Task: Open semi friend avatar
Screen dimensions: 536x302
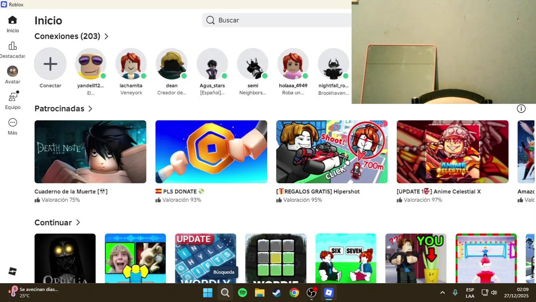Action: click(x=252, y=64)
